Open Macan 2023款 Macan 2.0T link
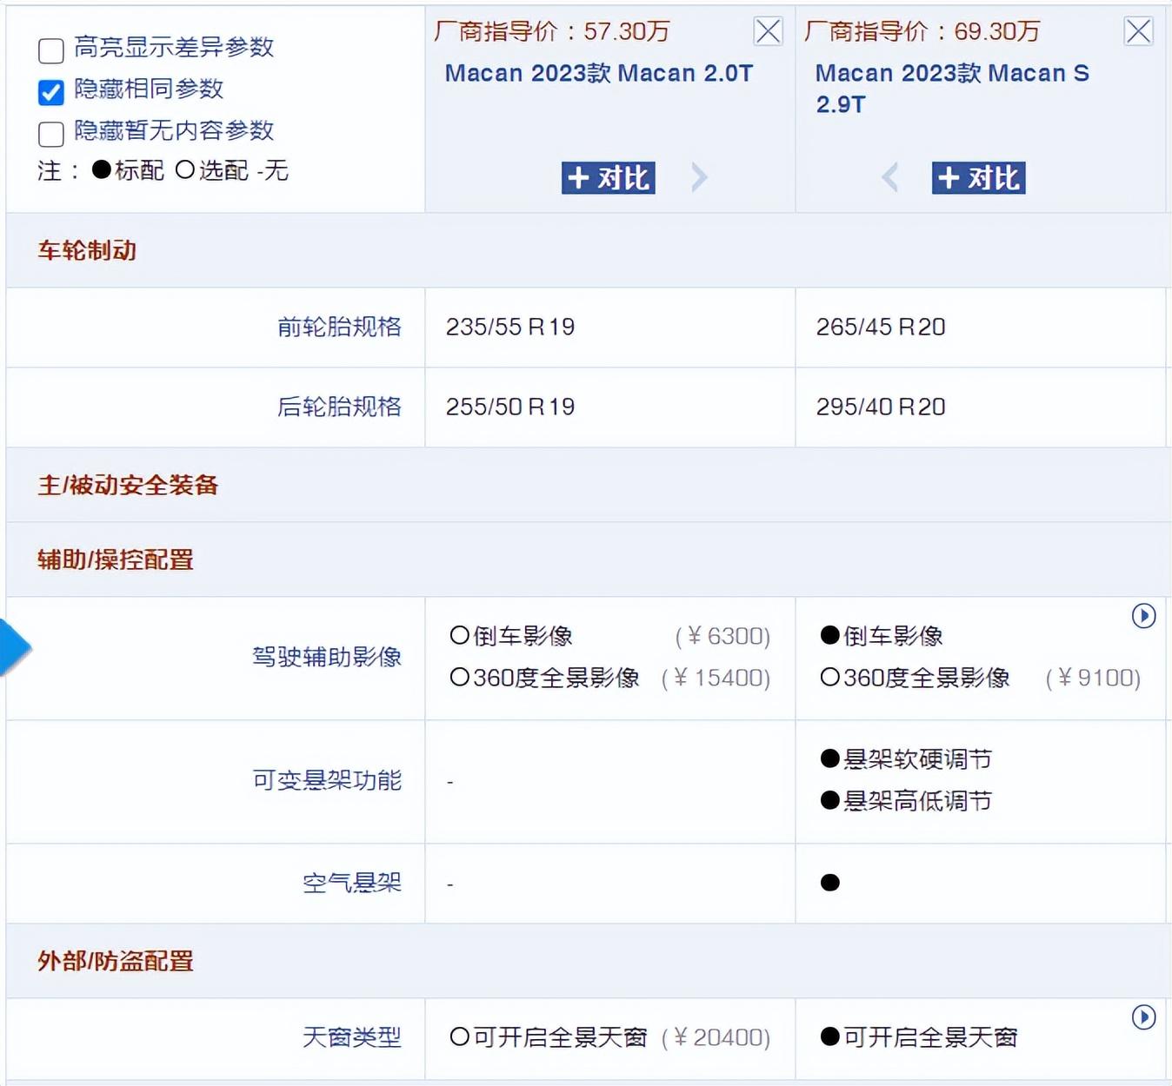The image size is (1172, 1086). [599, 73]
